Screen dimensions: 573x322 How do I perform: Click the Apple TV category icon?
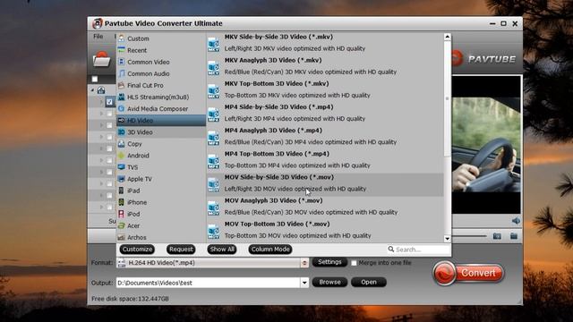122,179
